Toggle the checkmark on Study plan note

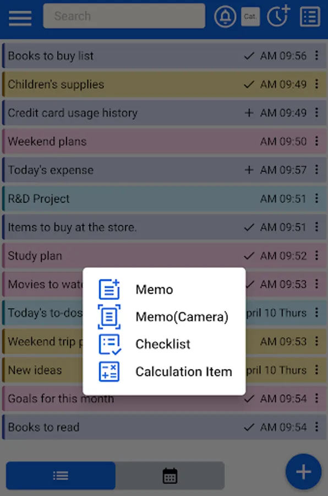(x=249, y=256)
